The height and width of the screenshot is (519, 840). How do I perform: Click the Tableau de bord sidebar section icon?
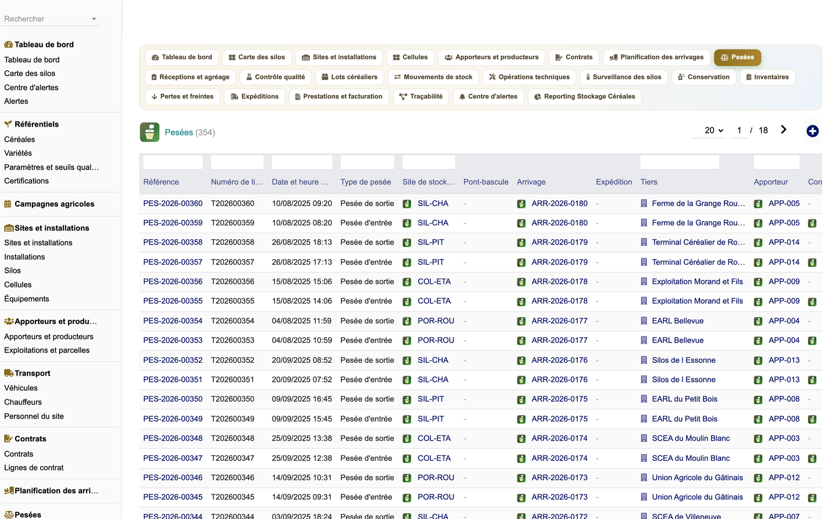click(x=9, y=45)
